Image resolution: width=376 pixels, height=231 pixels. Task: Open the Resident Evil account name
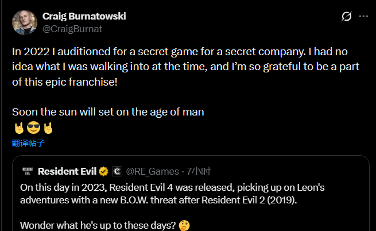67,171
